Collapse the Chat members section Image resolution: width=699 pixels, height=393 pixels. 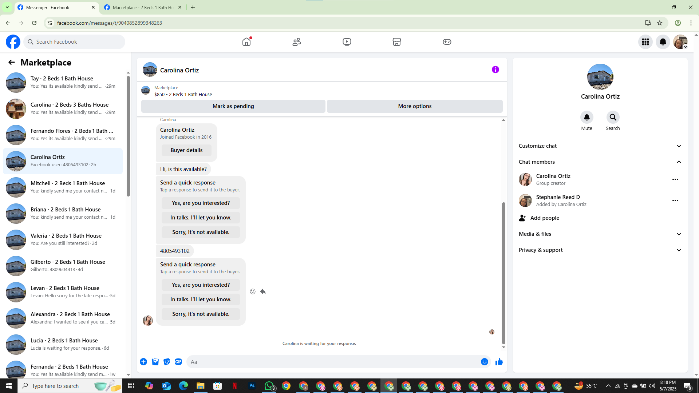[678, 162]
